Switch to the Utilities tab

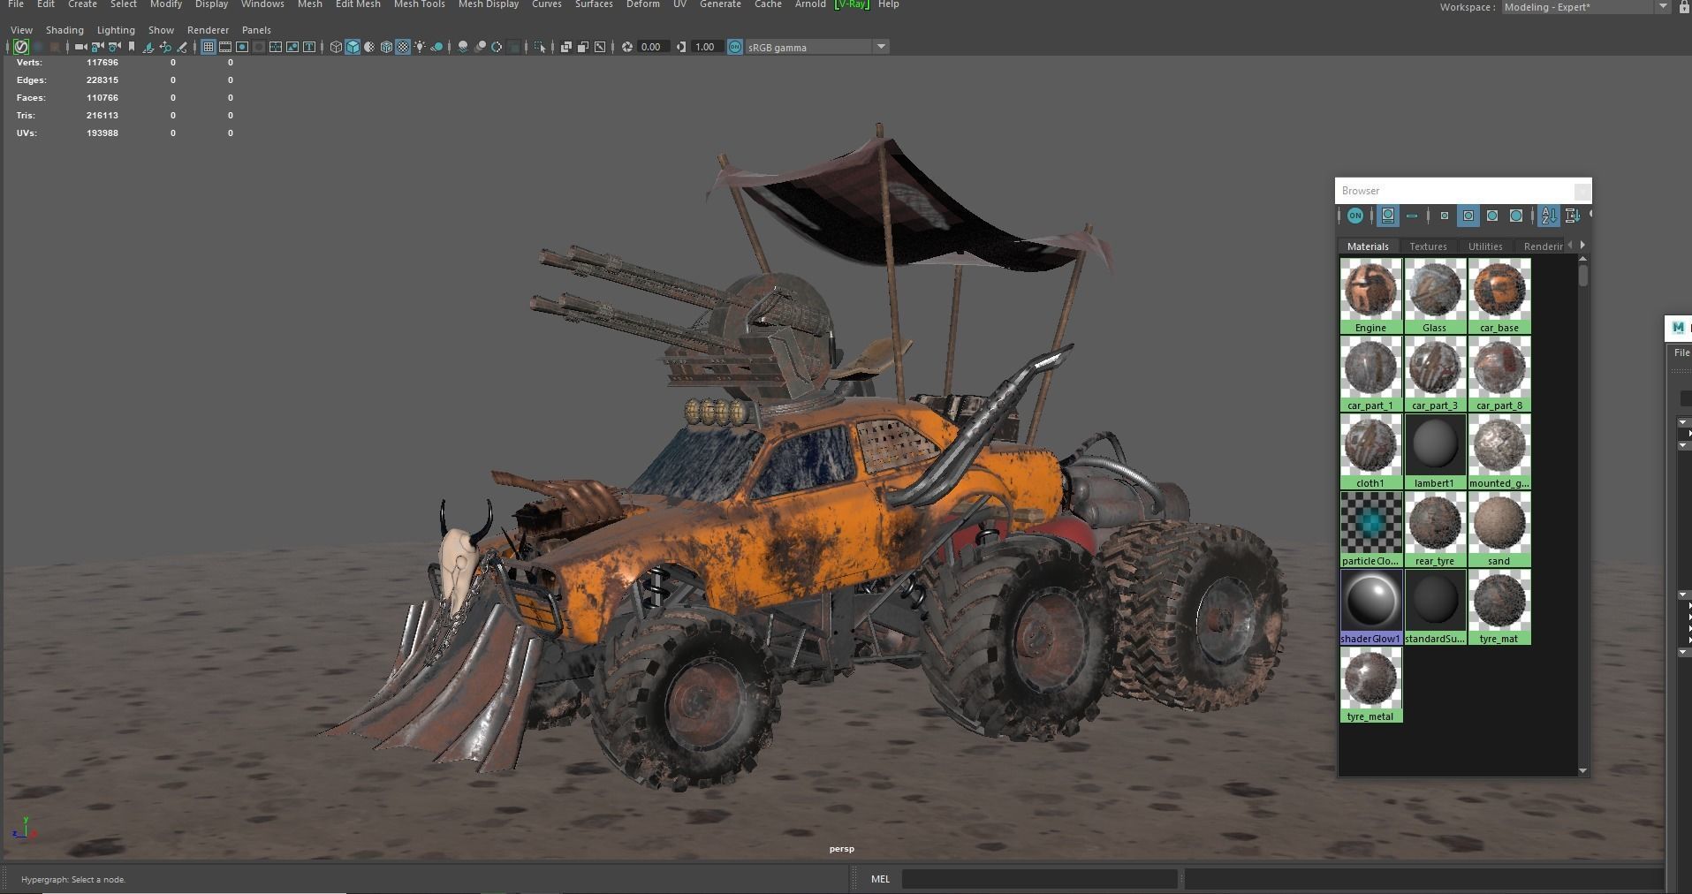pyautogui.click(x=1485, y=246)
